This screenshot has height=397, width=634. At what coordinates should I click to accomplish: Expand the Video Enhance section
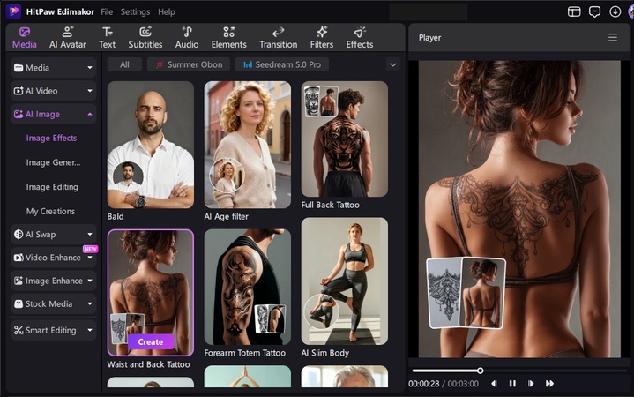point(54,258)
